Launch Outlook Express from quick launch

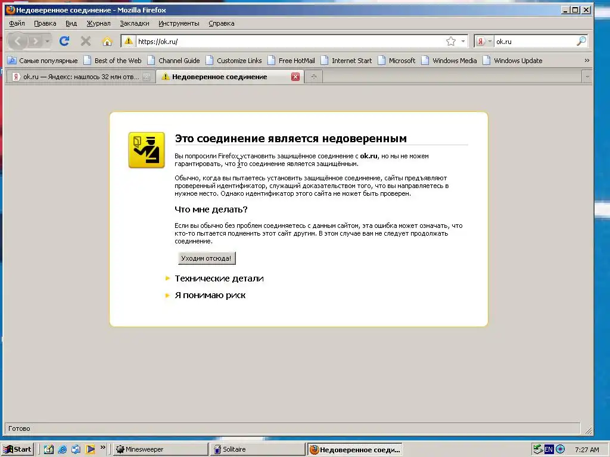pos(76,450)
